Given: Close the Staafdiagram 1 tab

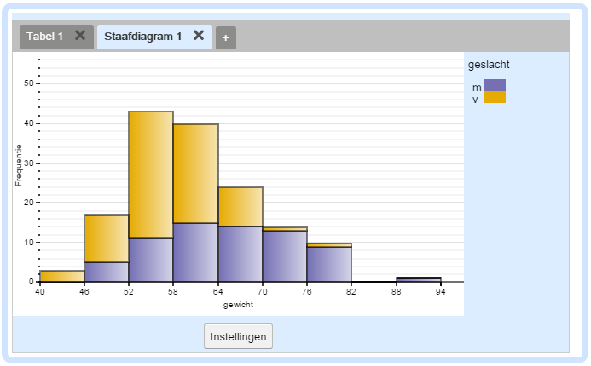Looking at the screenshot, I should click(x=199, y=36).
